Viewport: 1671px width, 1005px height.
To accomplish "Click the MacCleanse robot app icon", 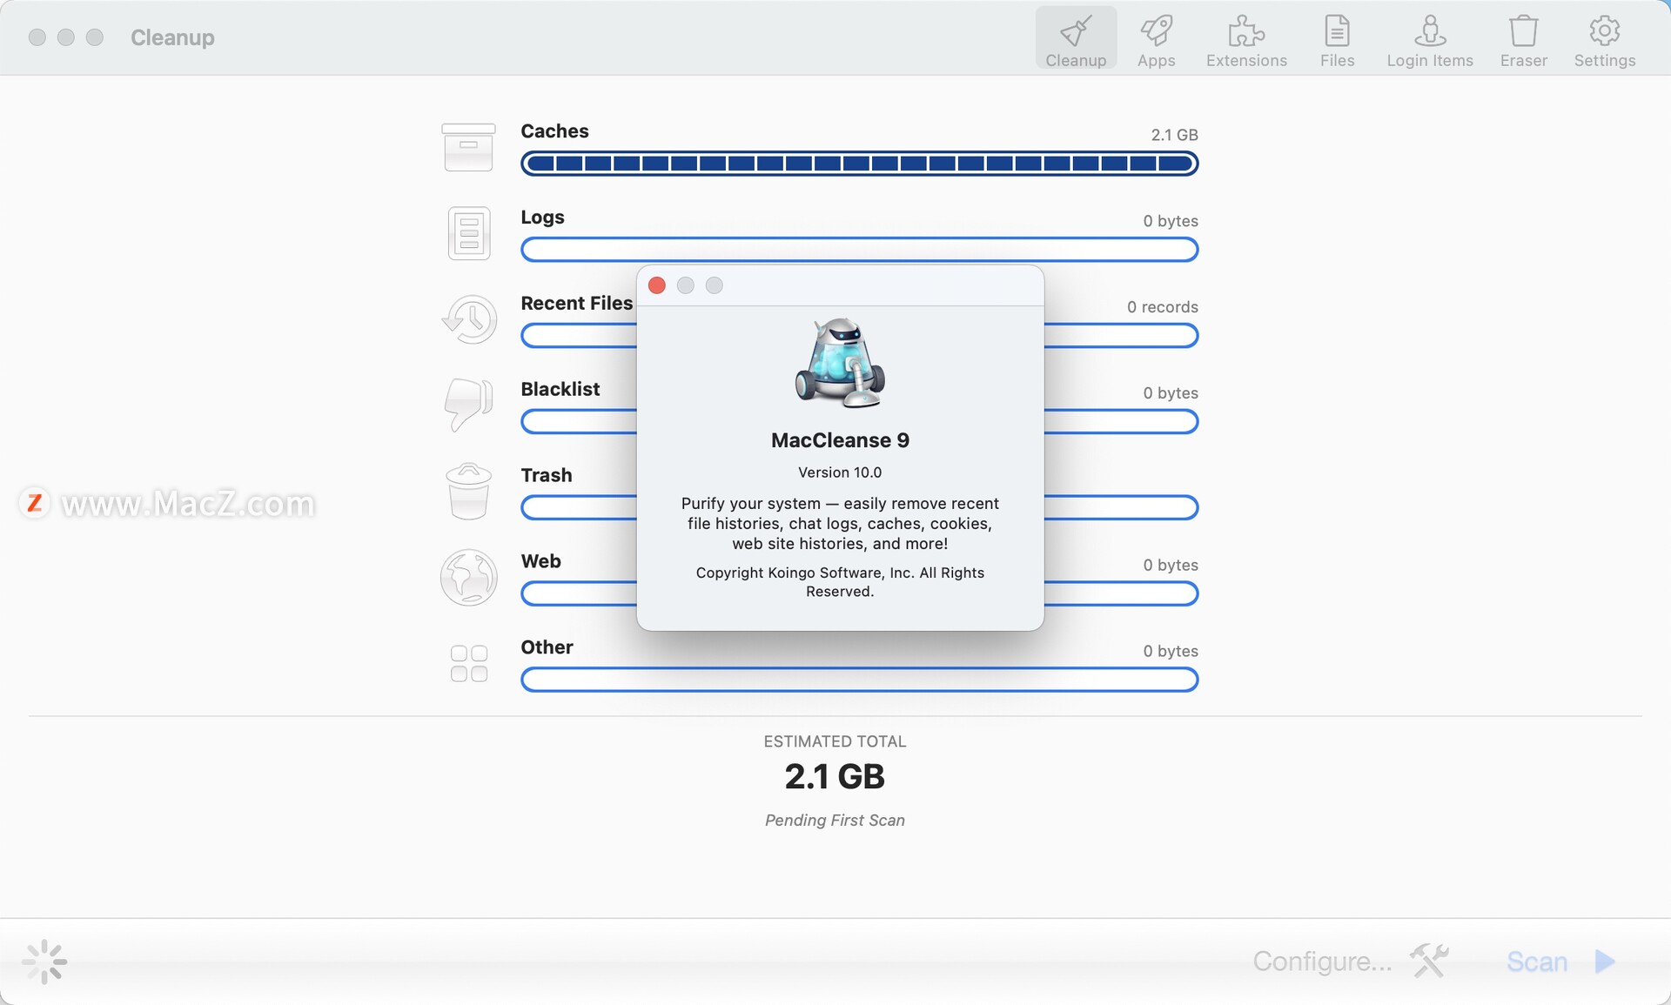I will [x=840, y=363].
